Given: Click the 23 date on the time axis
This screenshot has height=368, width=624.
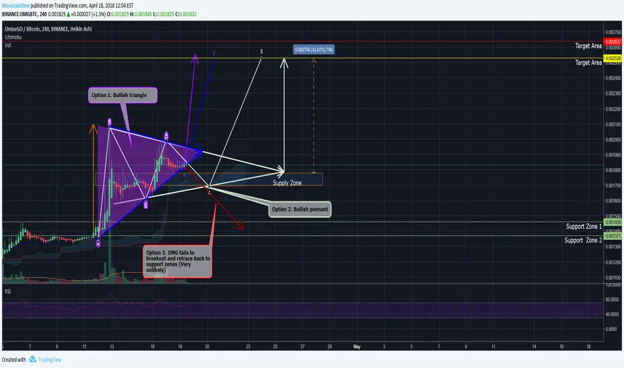Looking at the screenshot, I should pos(248,347).
